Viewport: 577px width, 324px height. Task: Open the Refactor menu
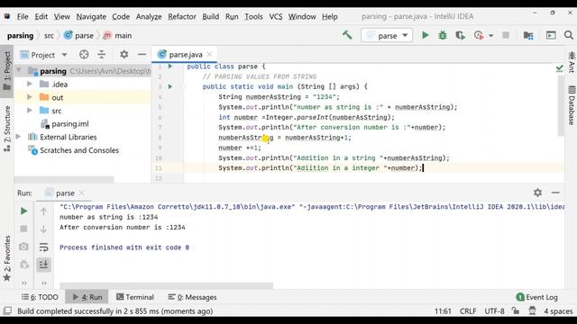point(182,16)
